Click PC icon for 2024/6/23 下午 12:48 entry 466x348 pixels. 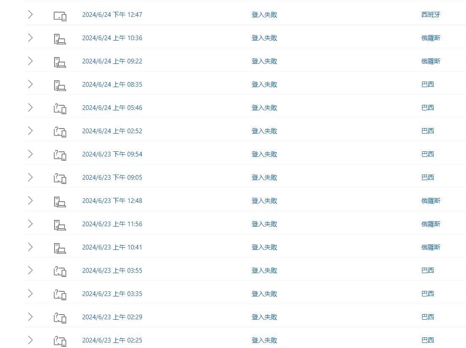(60, 202)
